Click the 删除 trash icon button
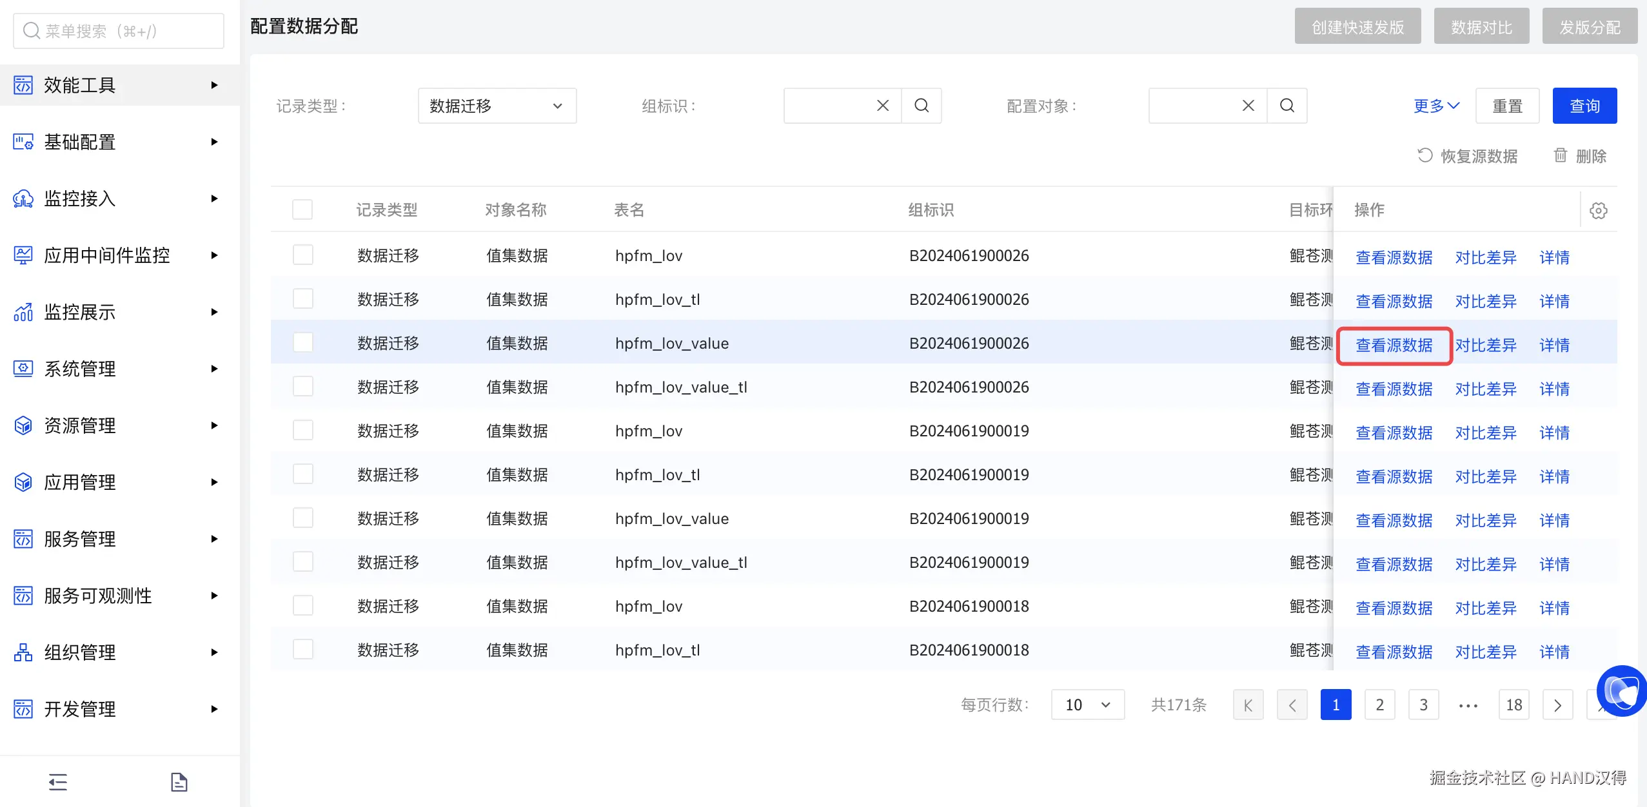The image size is (1647, 807). pos(1579,156)
